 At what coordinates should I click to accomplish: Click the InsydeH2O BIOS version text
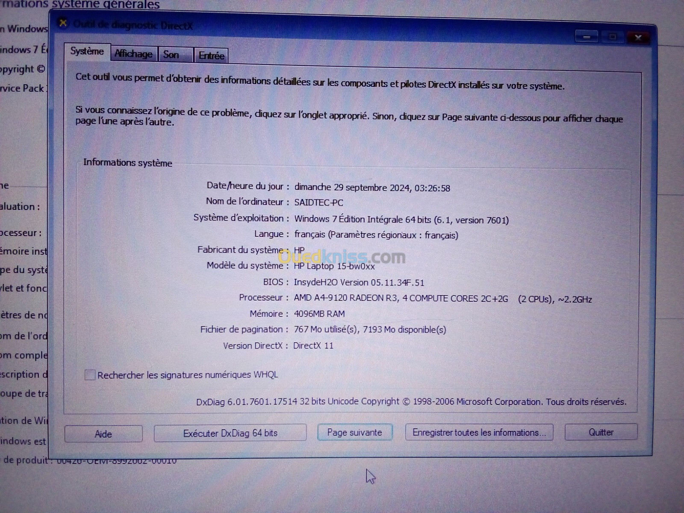(359, 283)
